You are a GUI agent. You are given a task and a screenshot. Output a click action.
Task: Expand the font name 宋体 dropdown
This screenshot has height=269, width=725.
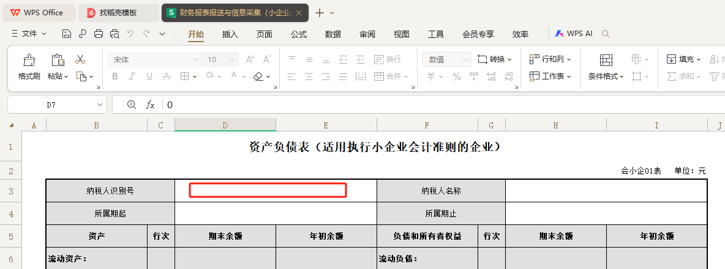(x=195, y=59)
